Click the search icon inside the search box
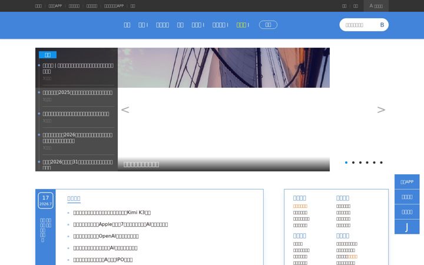Screen dimensions: 424x265 [382, 25]
